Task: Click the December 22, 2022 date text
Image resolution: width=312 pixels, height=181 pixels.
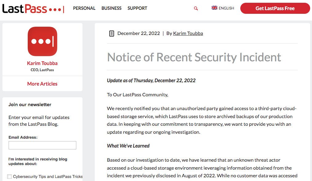Action: 139,33
